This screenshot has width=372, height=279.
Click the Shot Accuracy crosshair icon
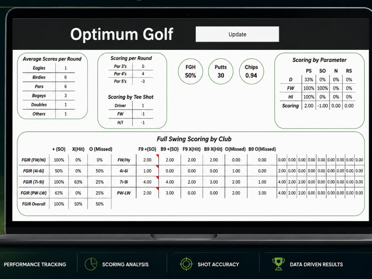click(186, 264)
